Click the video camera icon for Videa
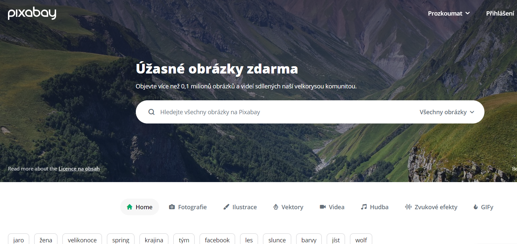This screenshot has height=244, width=517. pos(322,207)
